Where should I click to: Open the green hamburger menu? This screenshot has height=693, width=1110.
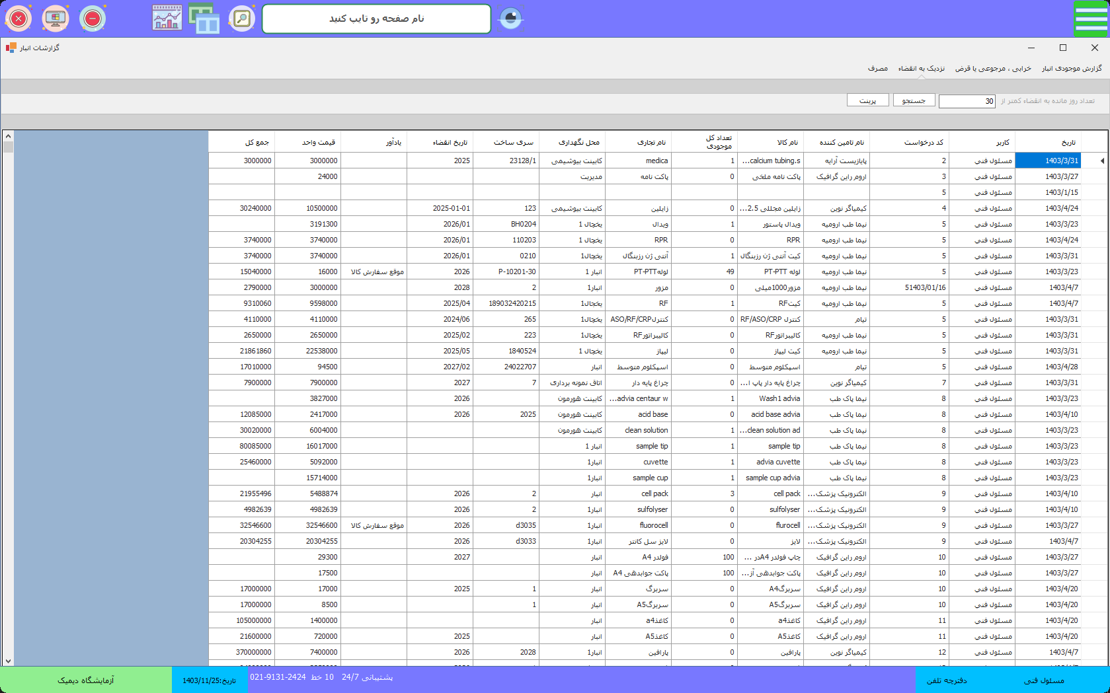pos(1091,18)
